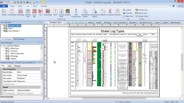
Task: Open quick access toolbar customize dropdown
Action: point(46,2)
